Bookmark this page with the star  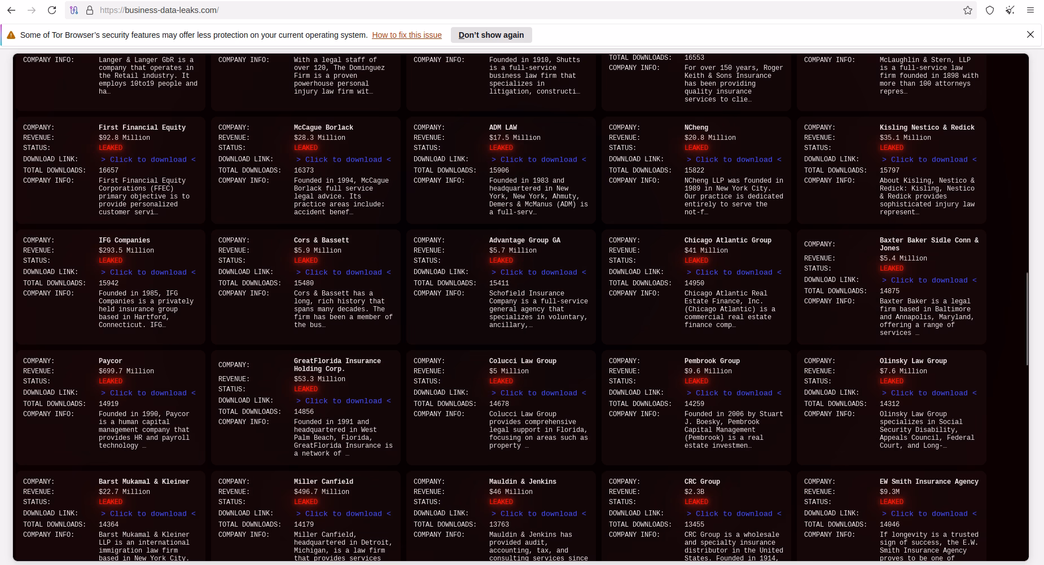point(968,10)
